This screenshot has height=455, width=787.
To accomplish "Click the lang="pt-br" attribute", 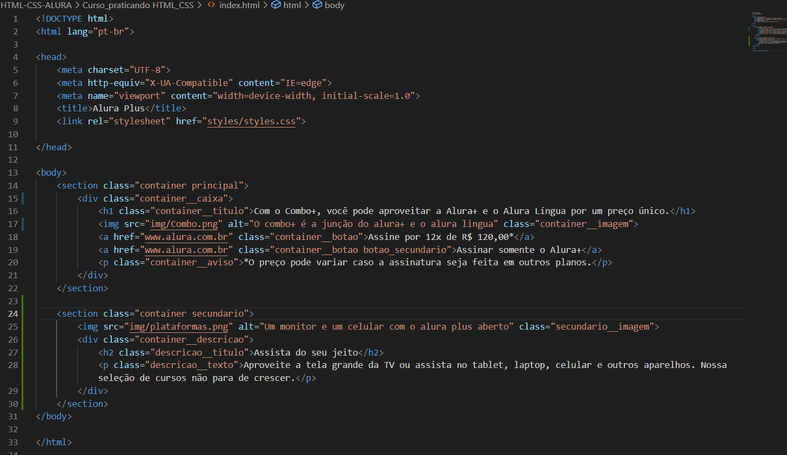I will (98, 32).
